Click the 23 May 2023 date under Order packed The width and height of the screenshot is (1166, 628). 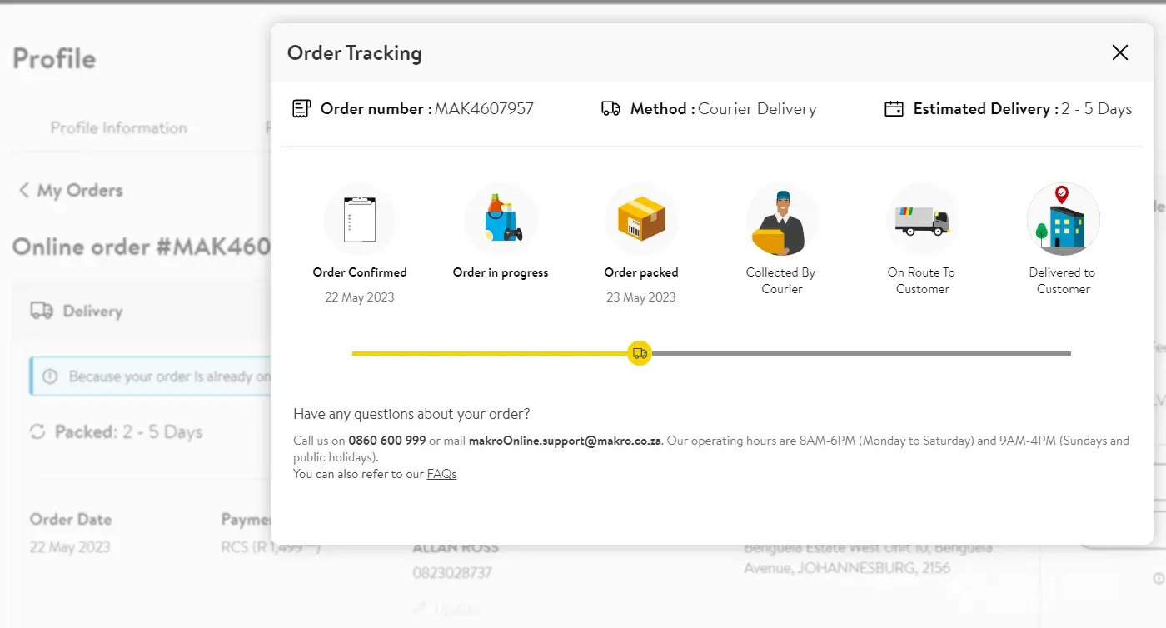pos(641,297)
